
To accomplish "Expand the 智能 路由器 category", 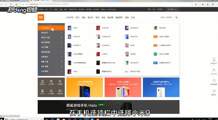I will [x=51, y=52].
